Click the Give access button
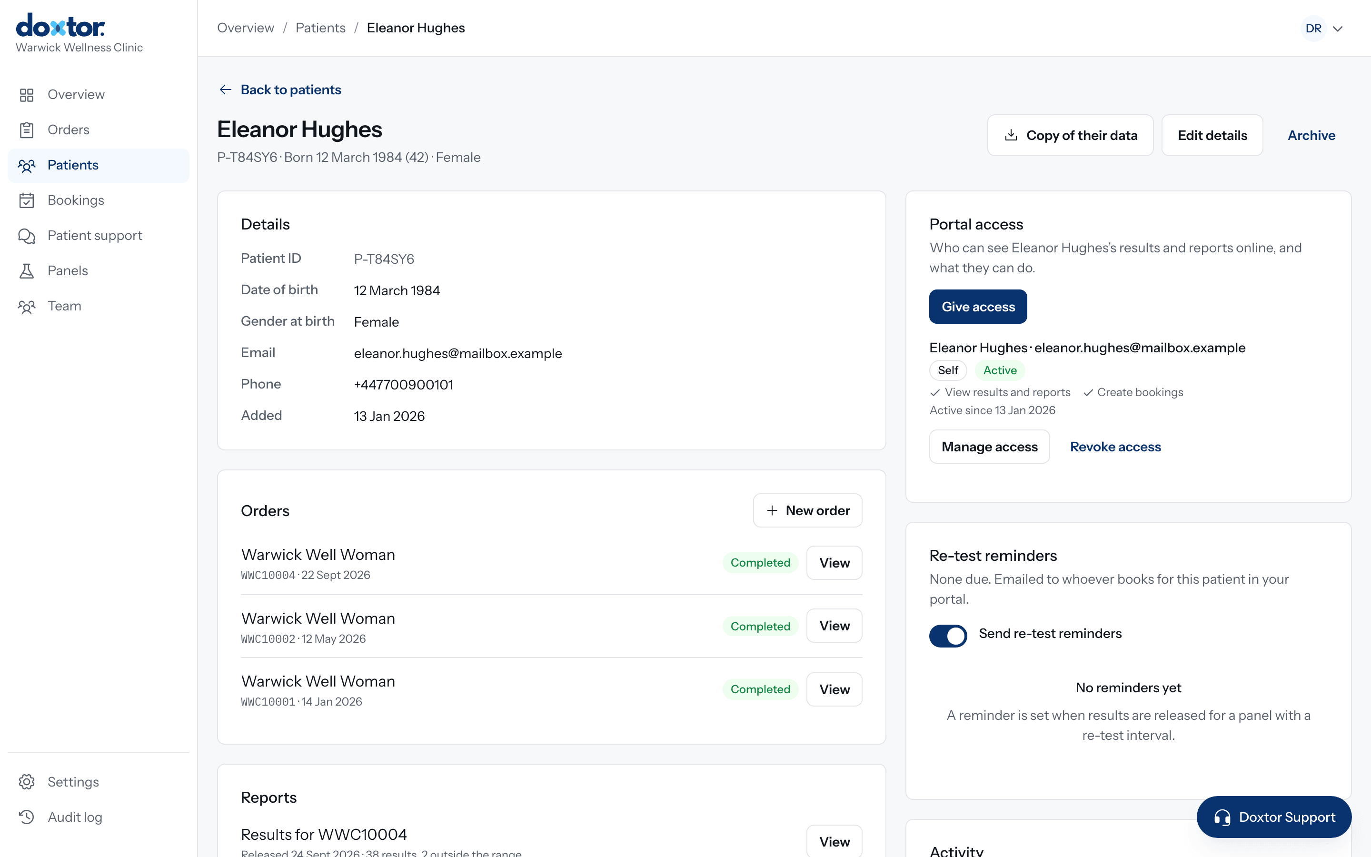This screenshot has width=1371, height=857. (978, 307)
